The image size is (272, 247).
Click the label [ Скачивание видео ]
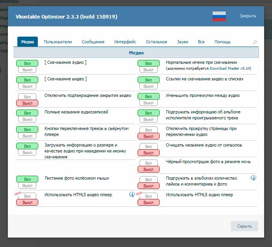(65, 79)
